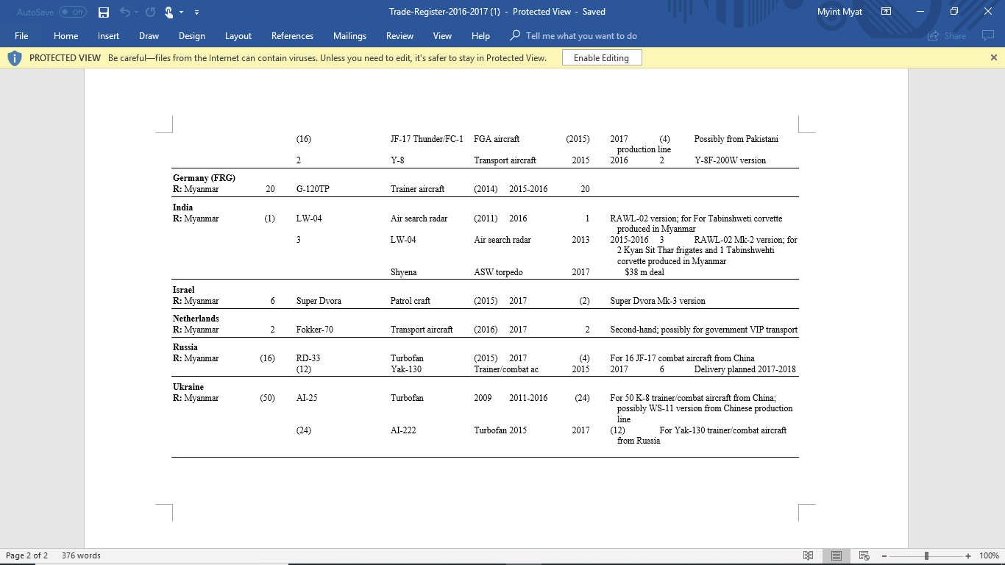Toggle the AutoSave switch

click(72, 12)
